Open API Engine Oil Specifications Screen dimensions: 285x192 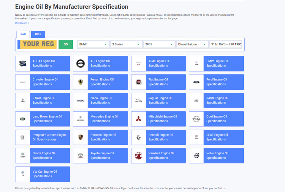click(x=101, y=64)
